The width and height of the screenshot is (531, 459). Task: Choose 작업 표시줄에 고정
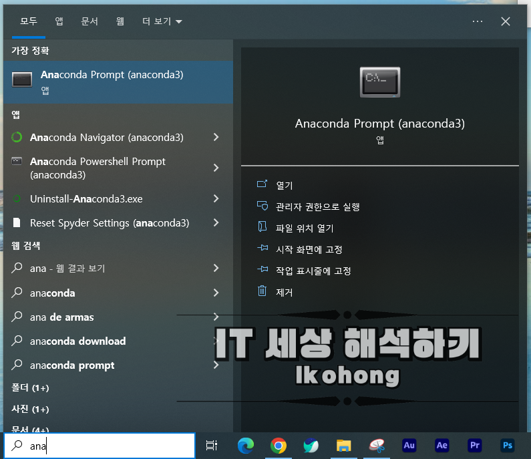click(313, 271)
